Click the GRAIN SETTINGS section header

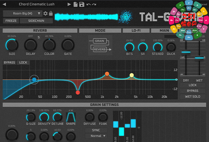click(x=104, y=104)
